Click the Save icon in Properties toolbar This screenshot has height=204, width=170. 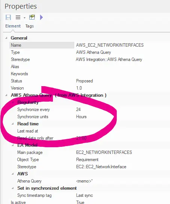[8, 17]
